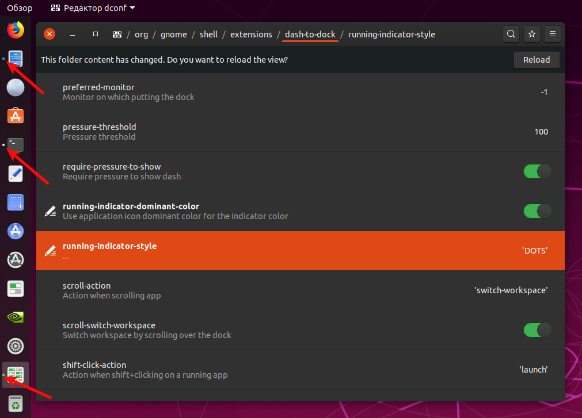Open the round grey 'A' updater dock icon
582x418 pixels.
(x=16, y=260)
